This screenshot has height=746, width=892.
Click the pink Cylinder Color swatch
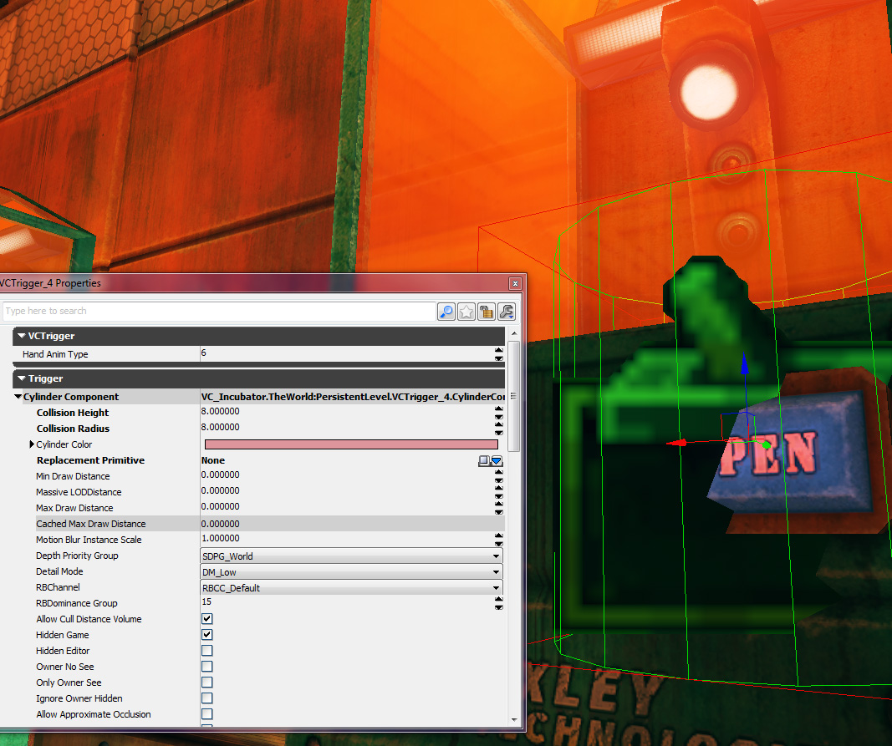(x=351, y=444)
